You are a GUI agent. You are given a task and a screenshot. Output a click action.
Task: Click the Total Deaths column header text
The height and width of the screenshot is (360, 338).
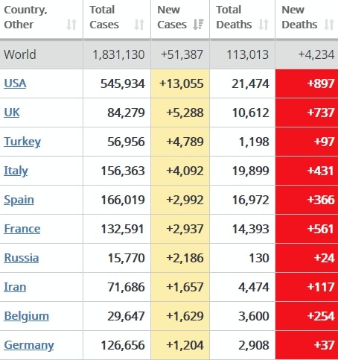[234, 17]
